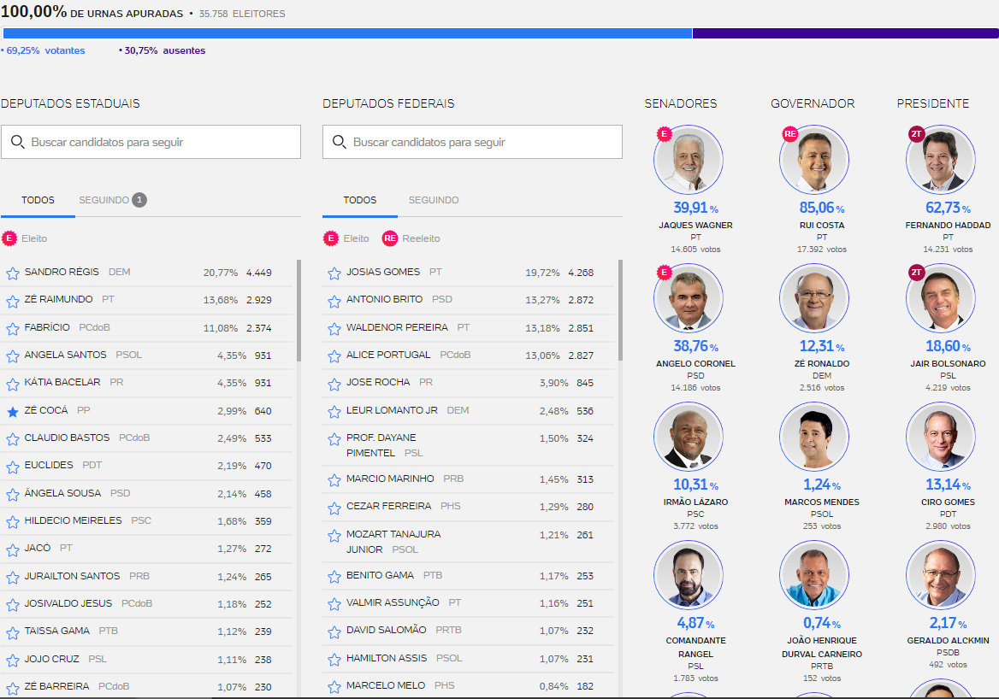This screenshot has height=699, width=999.
Task: Unfollow Zé Cocá via filled star
Action: click(13, 412)
